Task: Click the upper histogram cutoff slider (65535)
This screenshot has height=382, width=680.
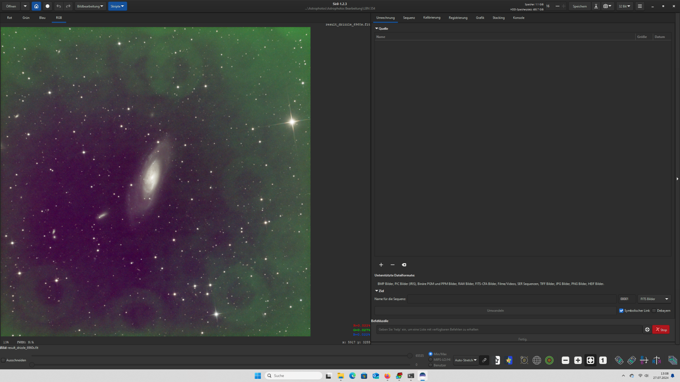Action: pyautogui.click(x=410, y=355)
